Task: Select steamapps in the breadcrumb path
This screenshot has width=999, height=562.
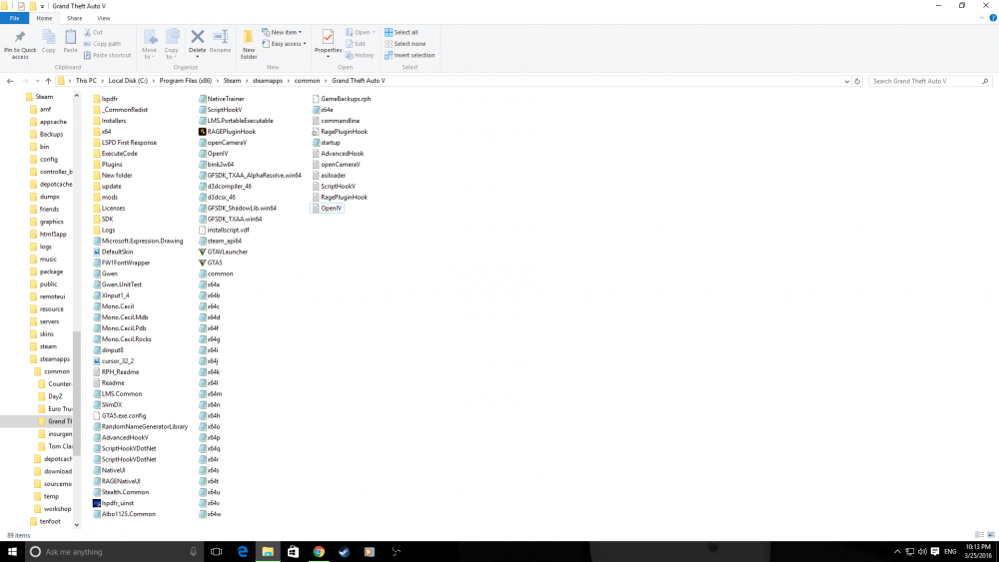Action: pos(267,81)
